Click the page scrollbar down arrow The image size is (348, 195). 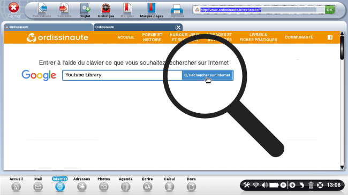coord(342,168)
